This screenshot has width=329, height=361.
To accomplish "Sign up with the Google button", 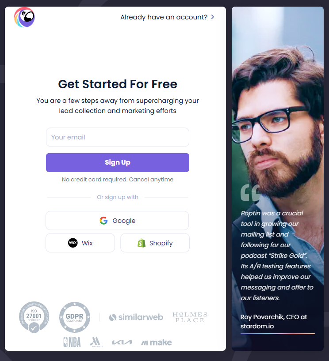I will click(117, 221).
